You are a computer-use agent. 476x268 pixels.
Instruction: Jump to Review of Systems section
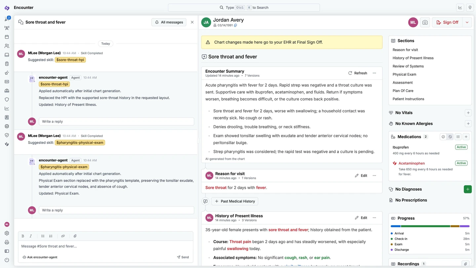[x=408, y=66]
